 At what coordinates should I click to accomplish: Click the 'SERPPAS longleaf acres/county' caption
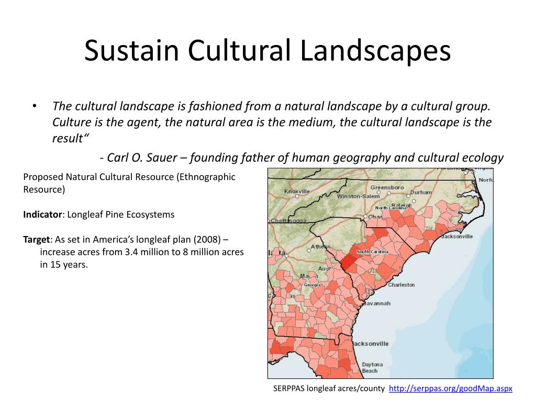[x=329, y=388]
